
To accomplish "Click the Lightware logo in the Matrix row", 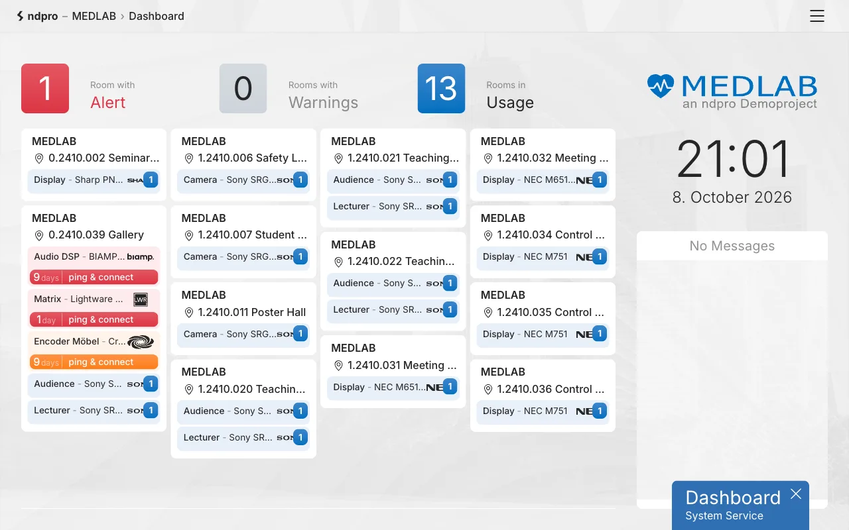I will (141, 299).
